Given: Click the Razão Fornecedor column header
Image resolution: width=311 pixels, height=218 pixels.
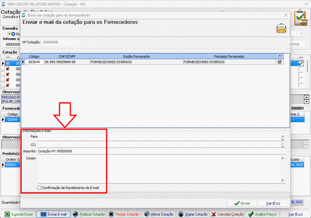Looking at the screenshot, I should click(137, 56).
